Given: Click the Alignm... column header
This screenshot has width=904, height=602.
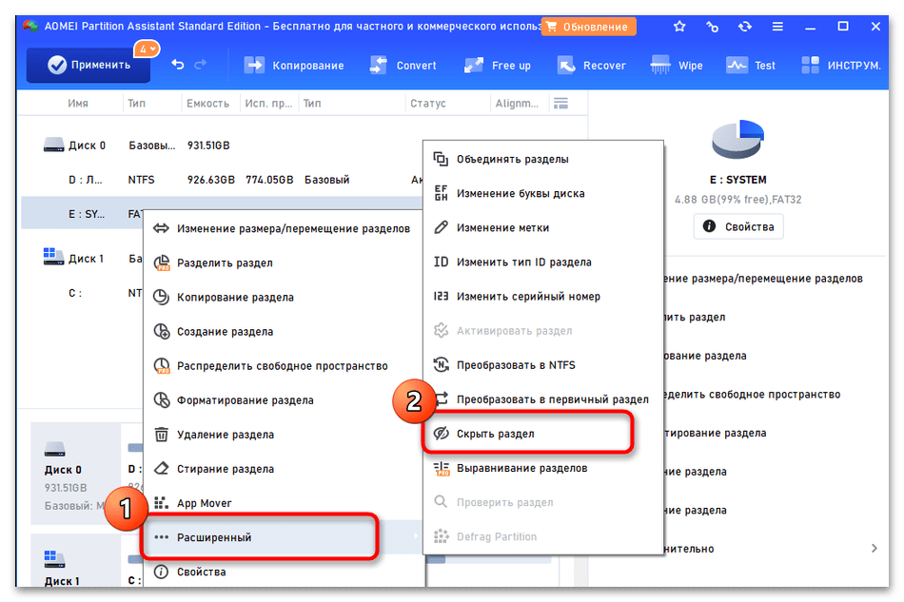Looking at the screenshot, I should click(x=517, y=104).
